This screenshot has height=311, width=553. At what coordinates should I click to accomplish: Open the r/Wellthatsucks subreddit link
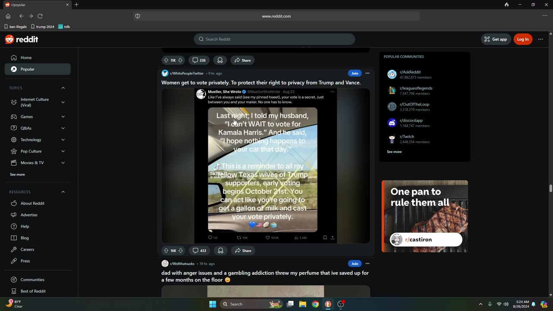pos(182,263)
